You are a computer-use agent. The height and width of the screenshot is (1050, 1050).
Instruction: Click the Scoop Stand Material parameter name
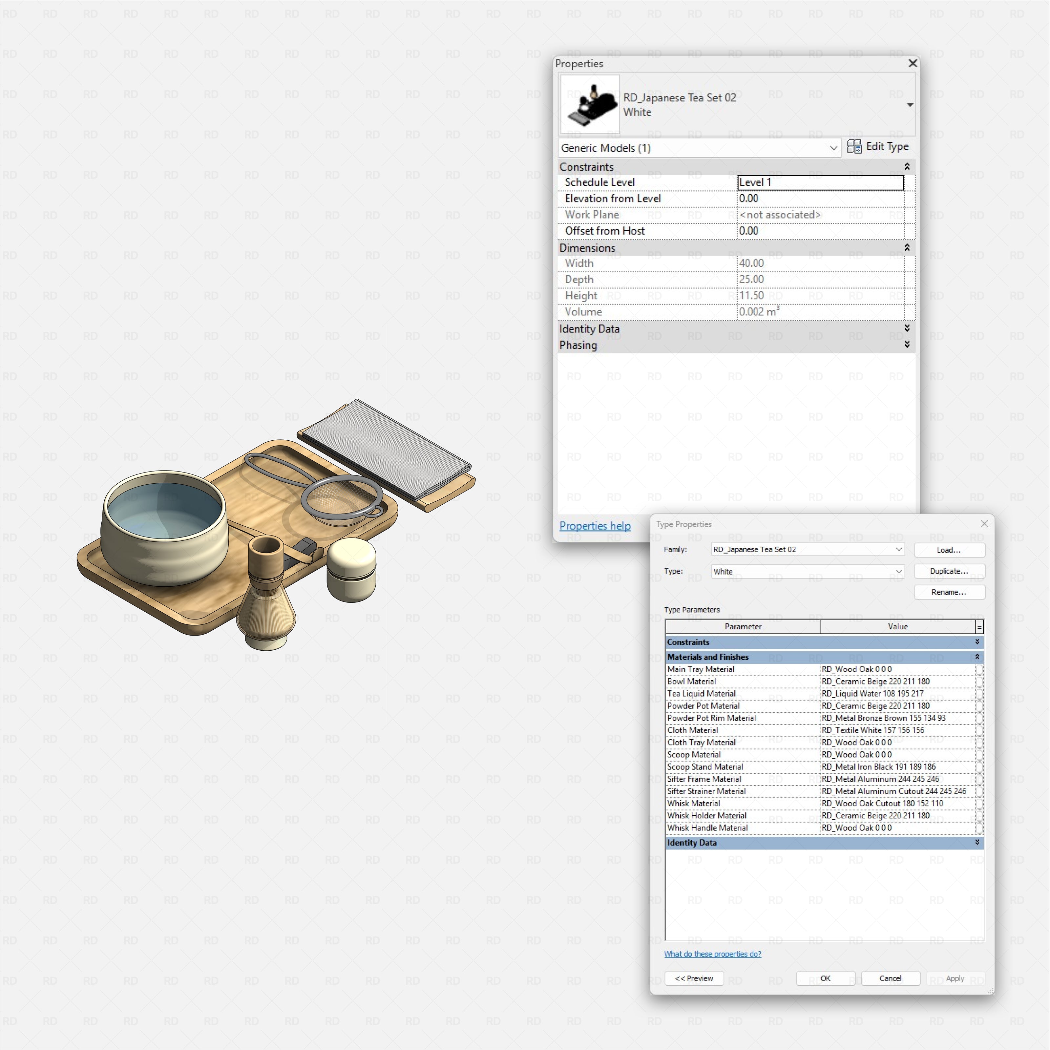pyautogui.click(x=705, y=767)
